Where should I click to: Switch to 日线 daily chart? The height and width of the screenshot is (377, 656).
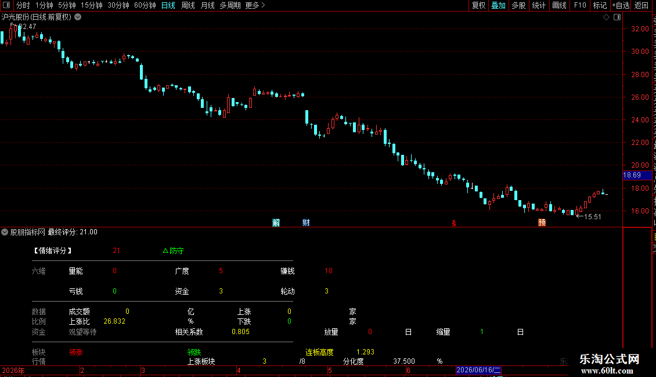tap(168, 5)
